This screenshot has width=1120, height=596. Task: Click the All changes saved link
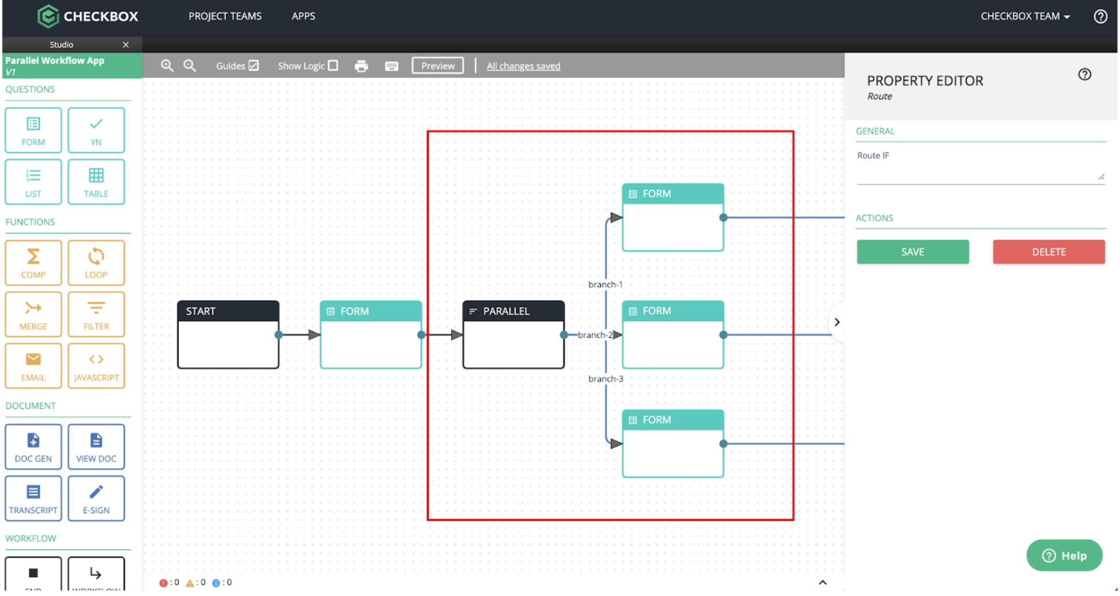tap(523, 66)
